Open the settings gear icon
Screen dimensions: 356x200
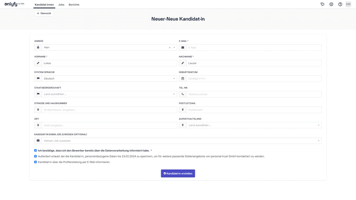pyautogui.click(x=331, y=4)
